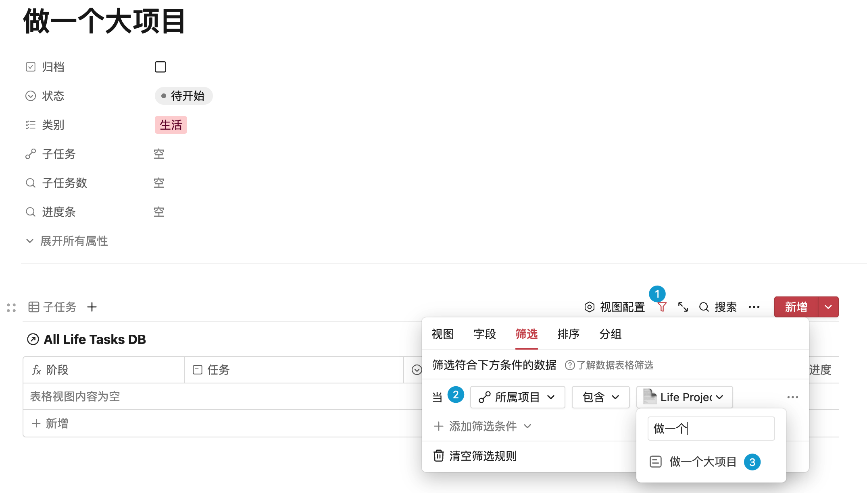Click the red filter funnel icon

click(662, 307)
